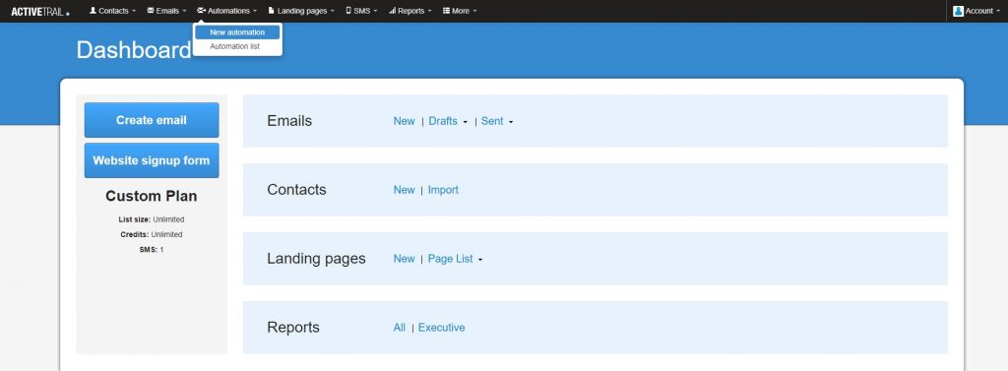This screenshot has width=1008, height=371.
Task: Click the Dashboard page title
Action: pos(134,50)
